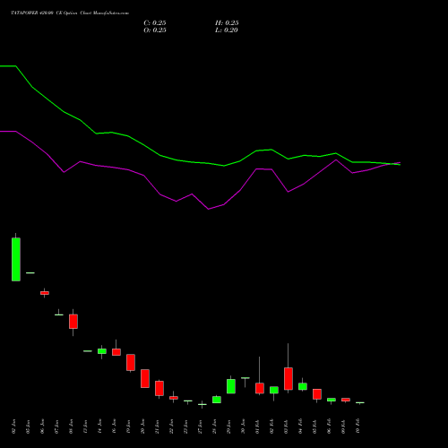Select the open value O: 0.25
The image size is (448, 448).
(155, 30)
